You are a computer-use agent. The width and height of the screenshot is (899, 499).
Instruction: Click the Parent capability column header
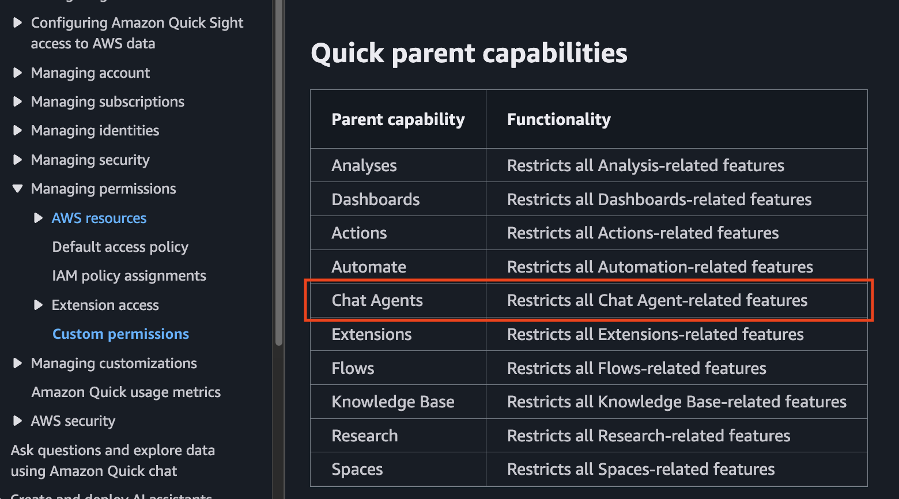coord(398,119)
